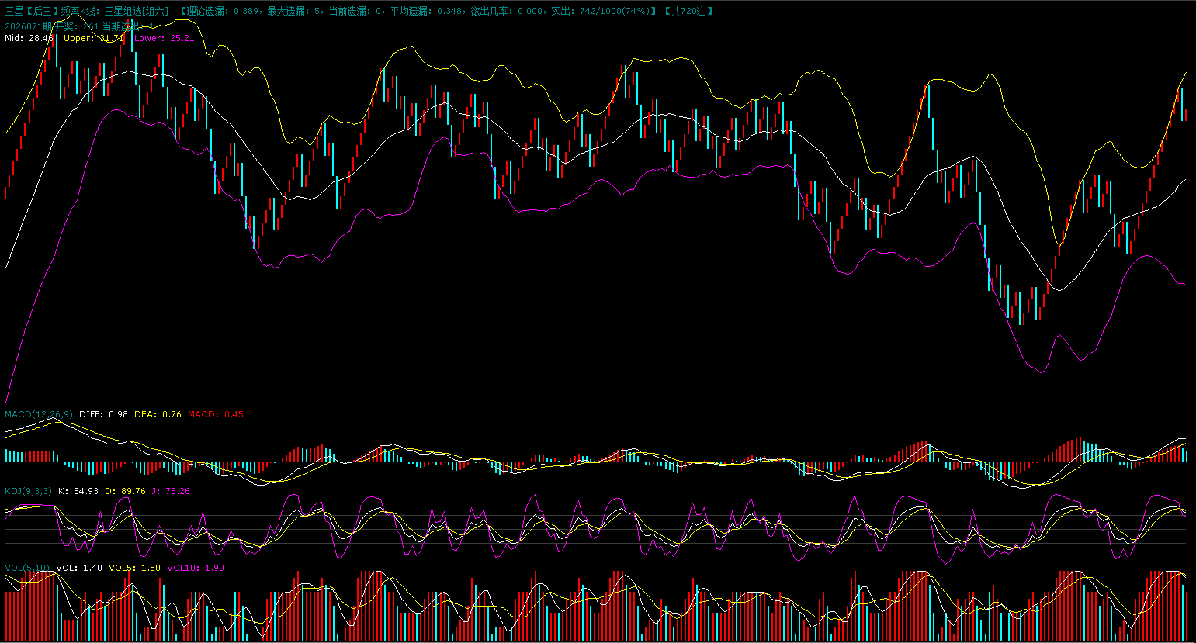Click the K: 84.93 readout

pyautogui.click(x=78, y=491)
